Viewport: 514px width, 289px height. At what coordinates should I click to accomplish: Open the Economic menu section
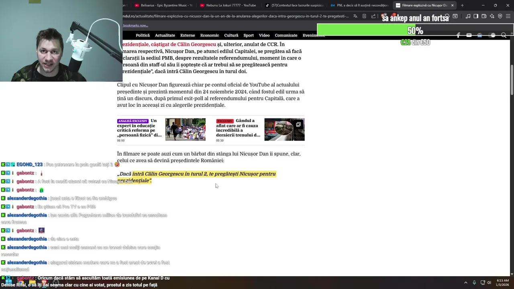click(x=210, y=35)
